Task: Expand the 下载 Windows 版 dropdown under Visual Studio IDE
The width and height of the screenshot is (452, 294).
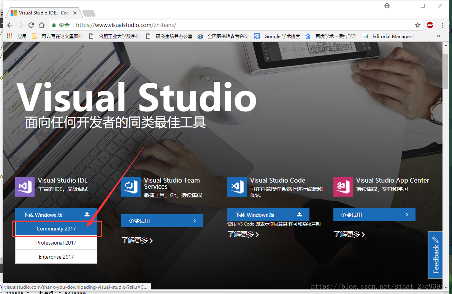Action: point(56,215)
